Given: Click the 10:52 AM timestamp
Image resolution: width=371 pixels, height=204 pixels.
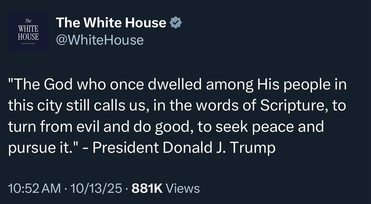Looking at the screenshot, I should (34, 188).
